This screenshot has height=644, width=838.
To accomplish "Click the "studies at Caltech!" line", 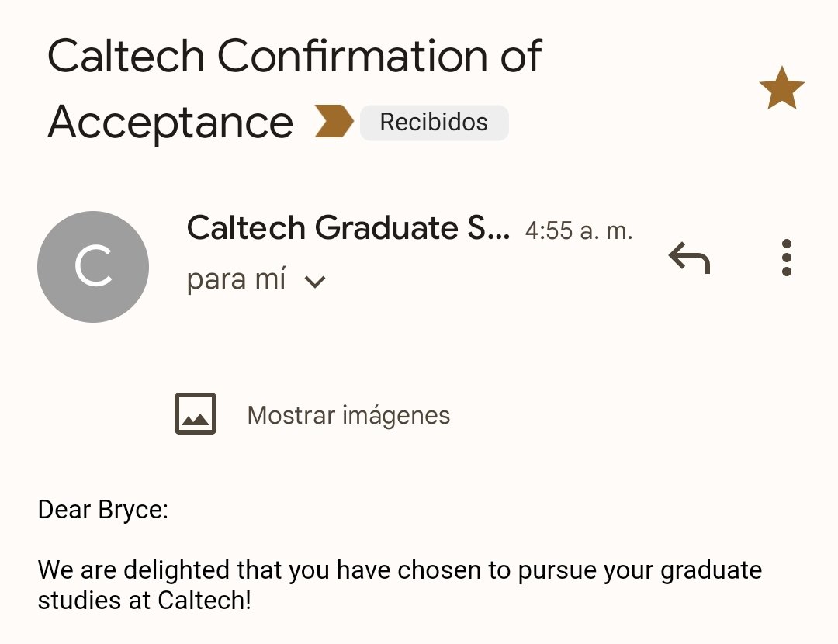I will [144, 601].
